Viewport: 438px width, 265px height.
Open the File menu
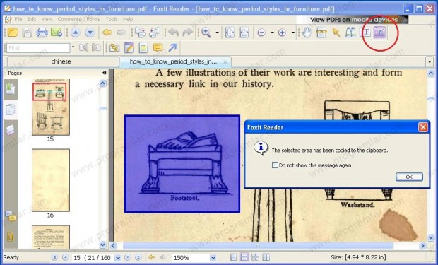tap(18, 19)
